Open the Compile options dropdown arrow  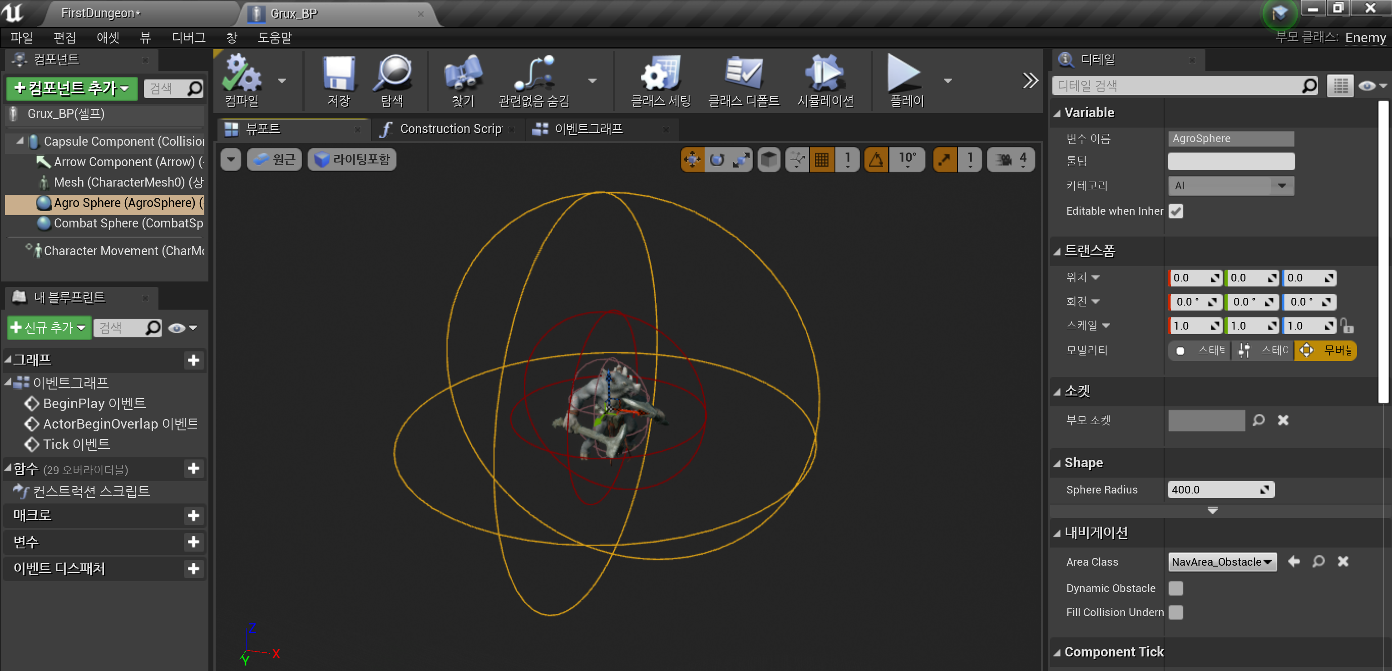tap(281, 81)
